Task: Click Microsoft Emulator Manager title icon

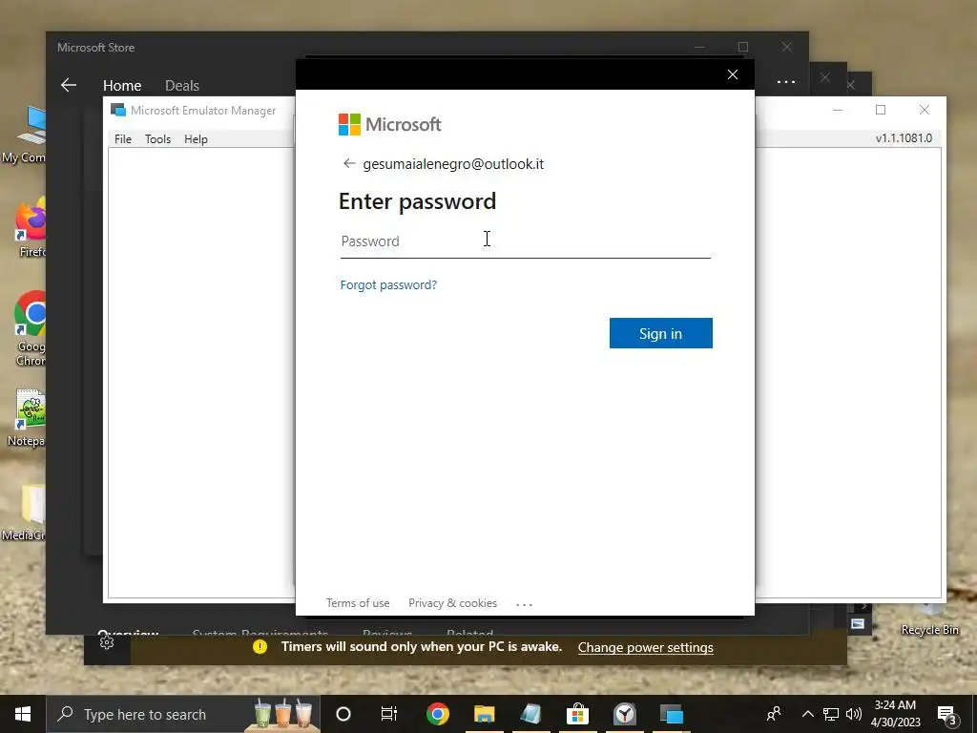Action: pos(117,111)
